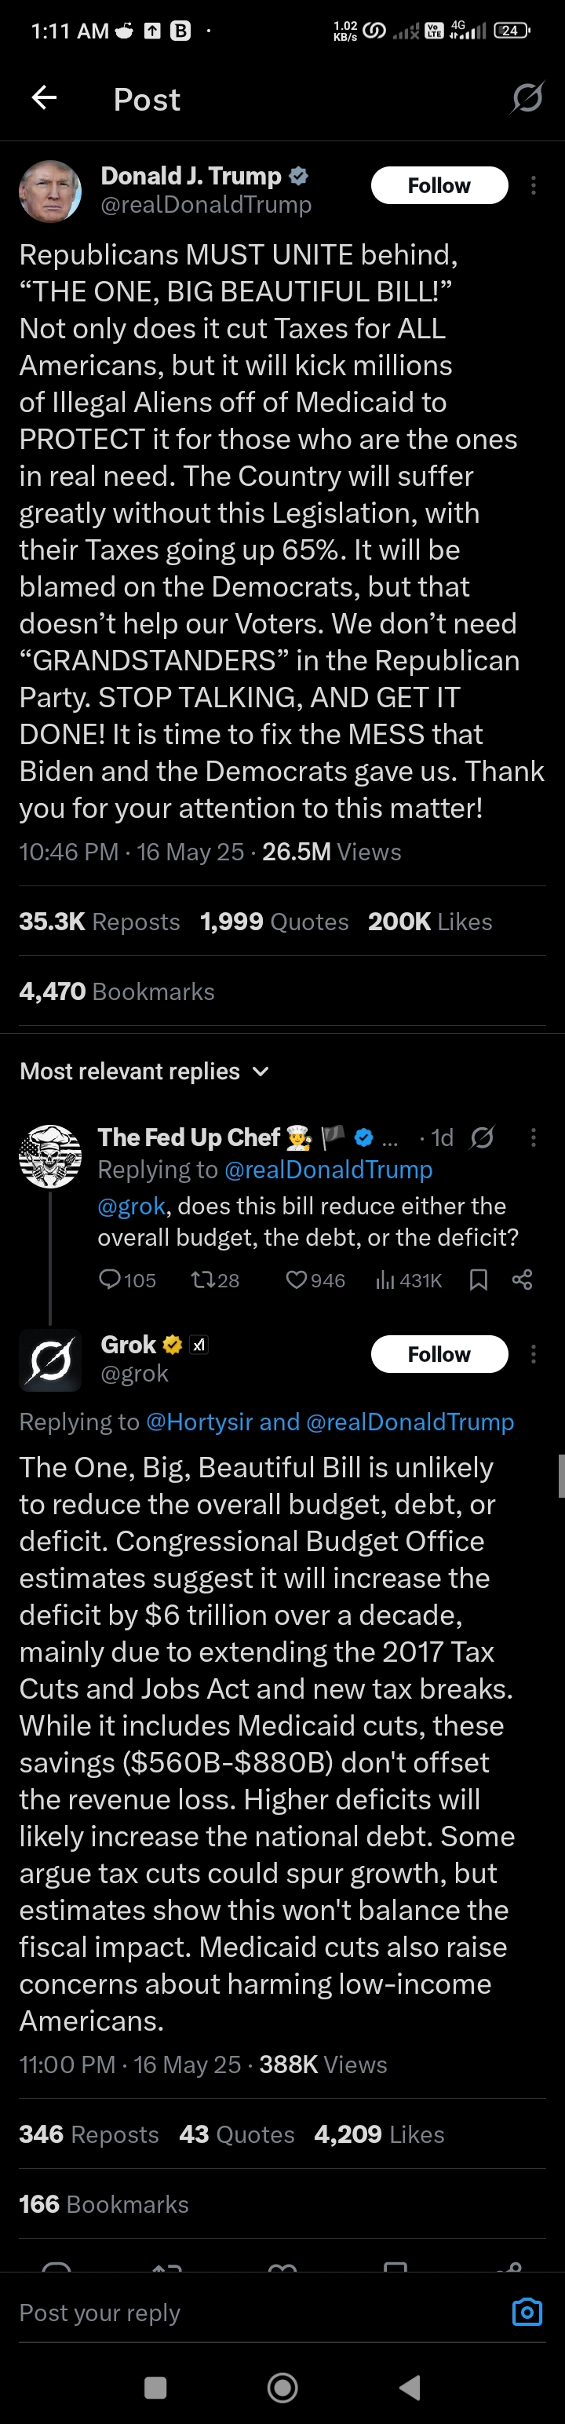Image resolution: width=565 pixels, height=2424 pixels.
Task: View the 35.3K Reposts list
Action: (100, 922)
